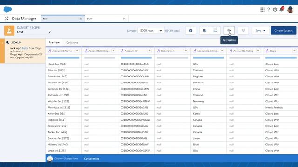Click the greyed toolbar icon next to Save

(243, 31)
